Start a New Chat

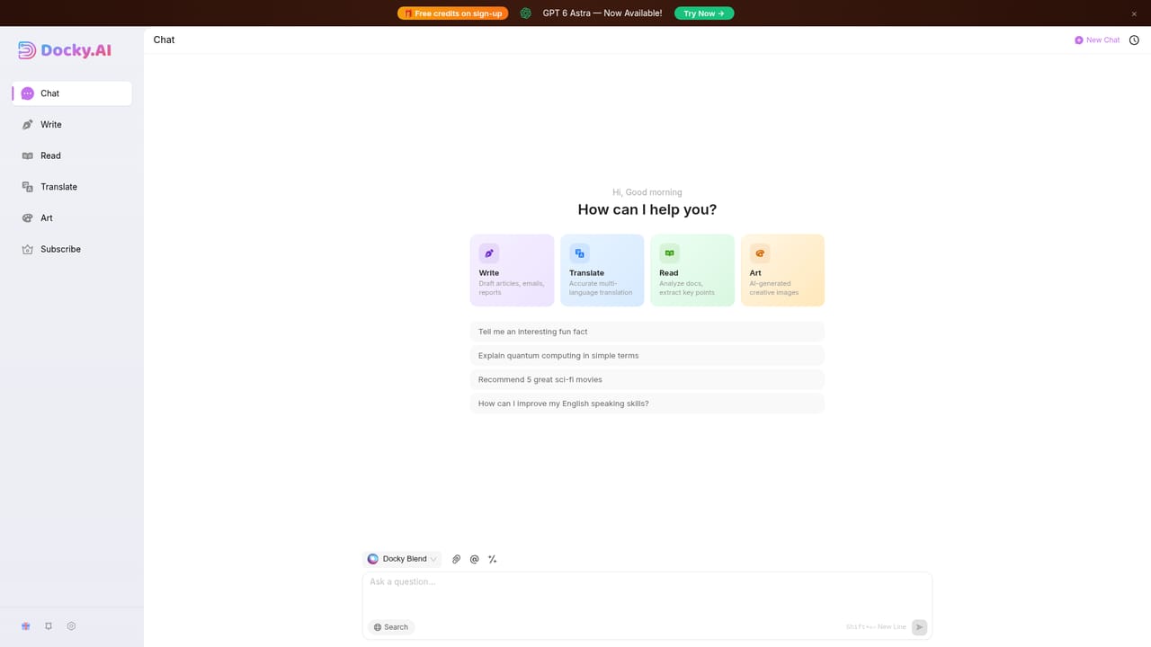point(1097,40)
